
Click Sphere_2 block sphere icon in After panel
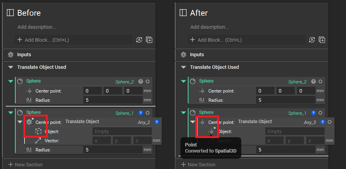click(x=193, y=81)
